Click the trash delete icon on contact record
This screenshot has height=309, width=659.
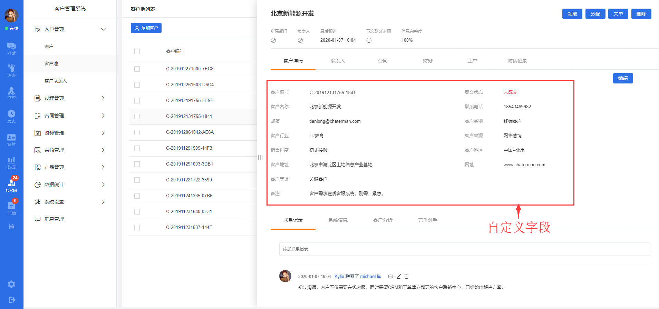(x=406, y=276)
